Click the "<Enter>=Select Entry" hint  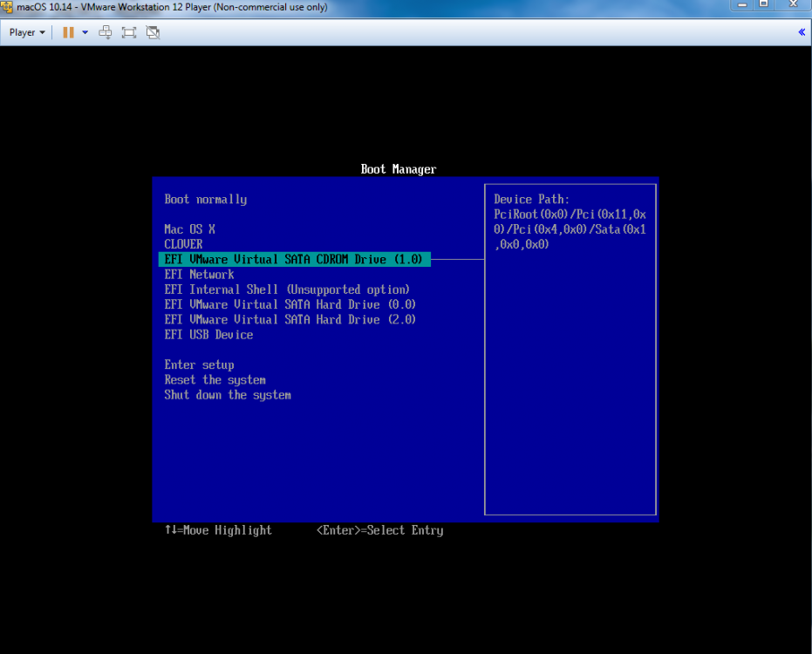pos(380,530)
